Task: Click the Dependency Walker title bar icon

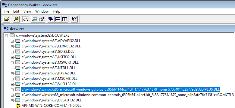Action: tap(4, 5)
